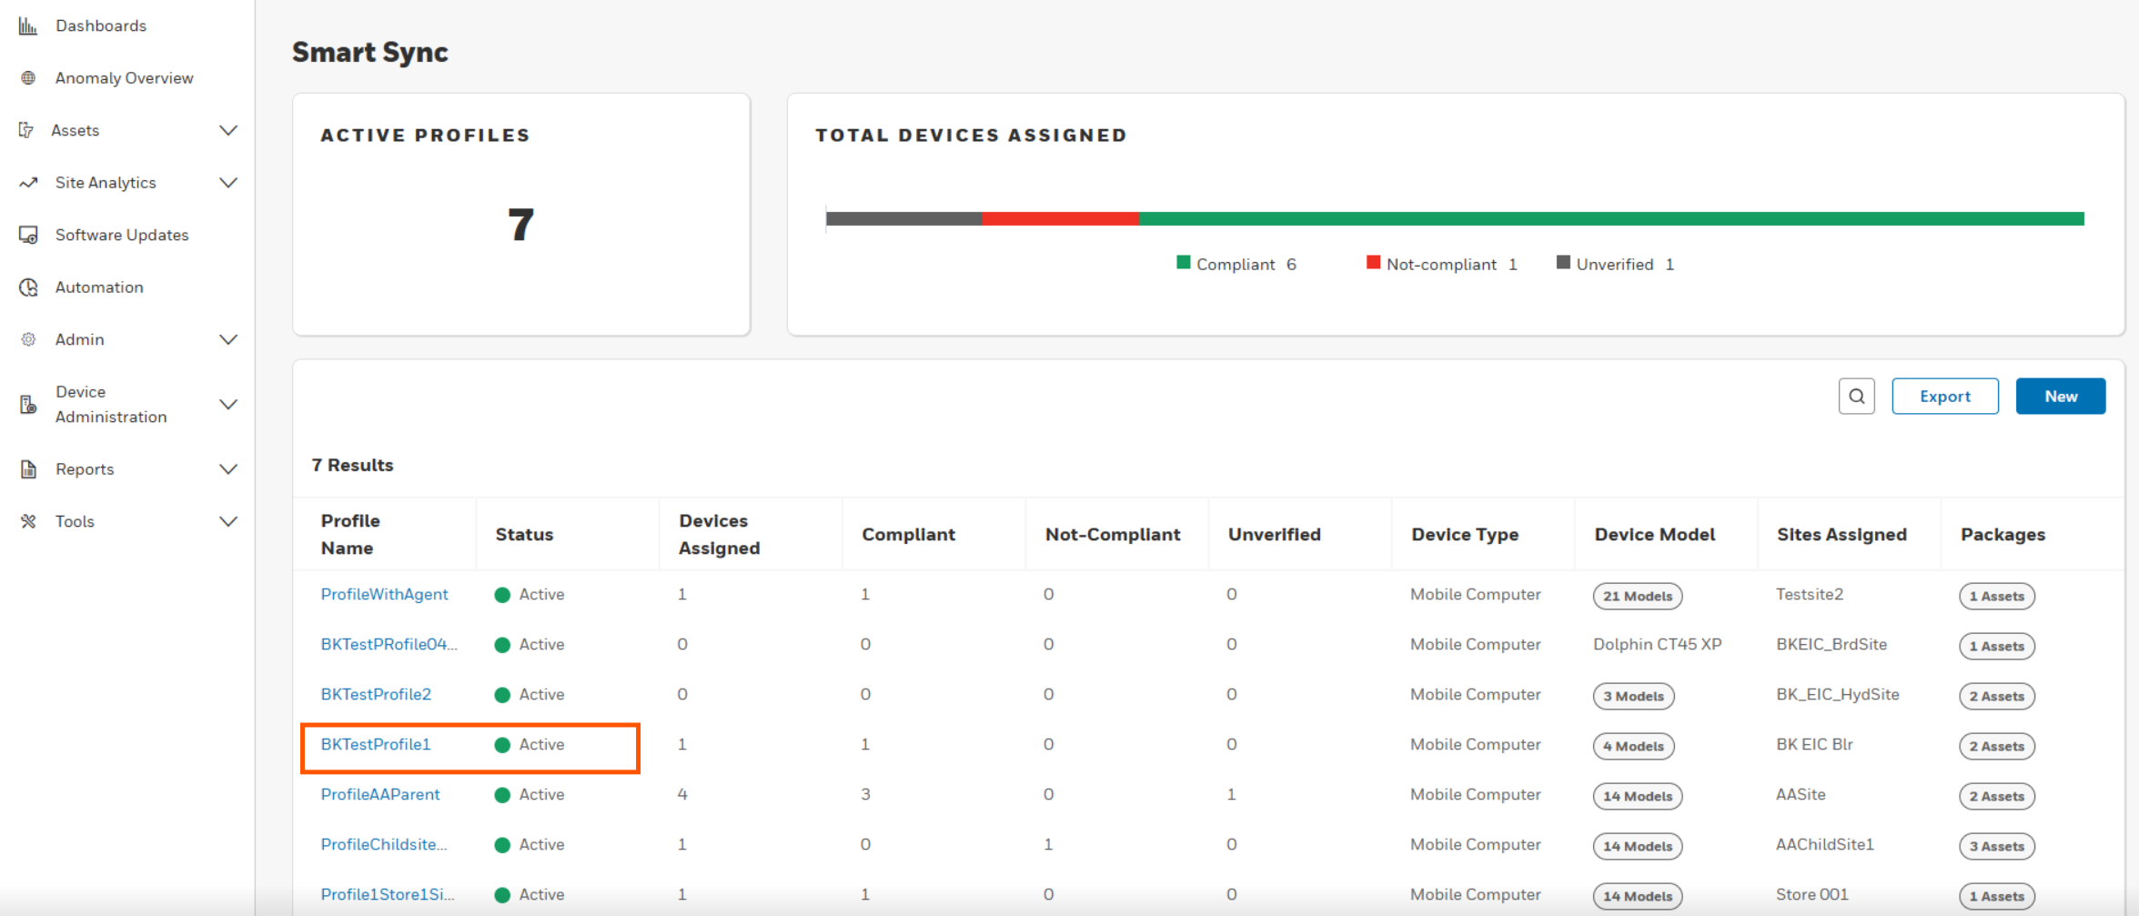Open the 21 Models badge for ProfileWithAgent

pos(1636,596)
